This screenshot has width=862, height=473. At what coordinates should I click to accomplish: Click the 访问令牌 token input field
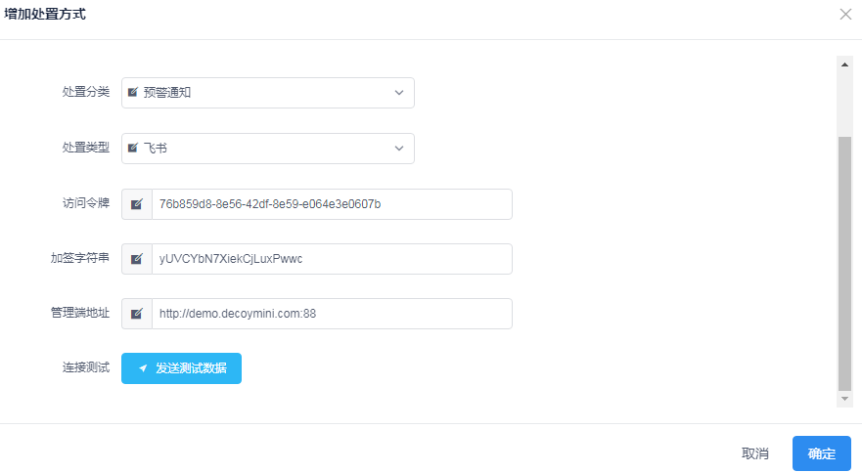tap(331, 204)
